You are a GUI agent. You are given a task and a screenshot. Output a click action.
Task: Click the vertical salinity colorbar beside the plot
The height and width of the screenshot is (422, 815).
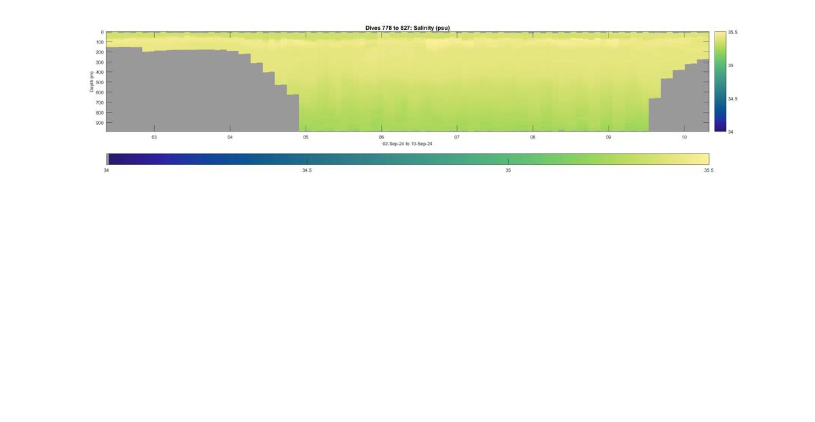click(x=720, y=81)
